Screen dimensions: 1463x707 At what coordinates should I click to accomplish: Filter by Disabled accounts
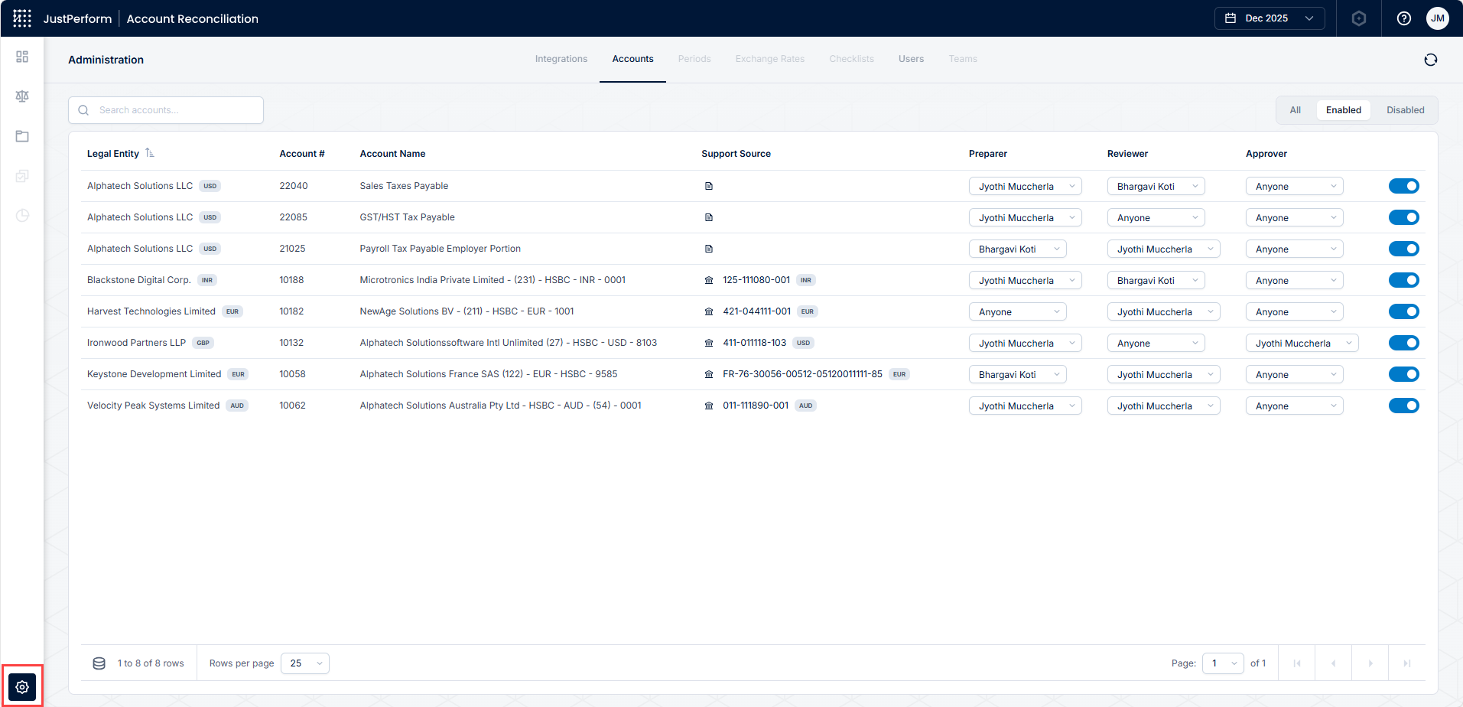coord(1406,110)
